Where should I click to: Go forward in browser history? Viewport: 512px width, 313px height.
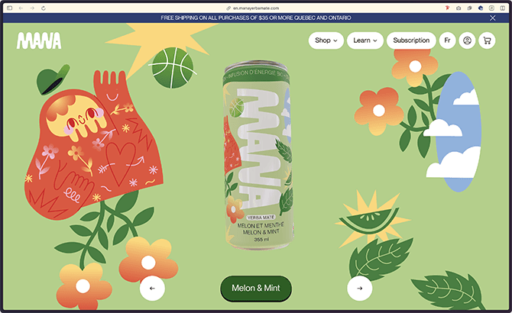click(32, 8)
